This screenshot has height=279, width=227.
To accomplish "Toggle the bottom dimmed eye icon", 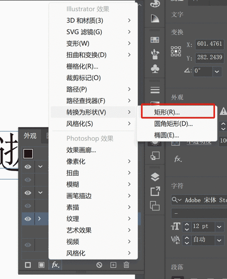I will [x=28, y=245].
